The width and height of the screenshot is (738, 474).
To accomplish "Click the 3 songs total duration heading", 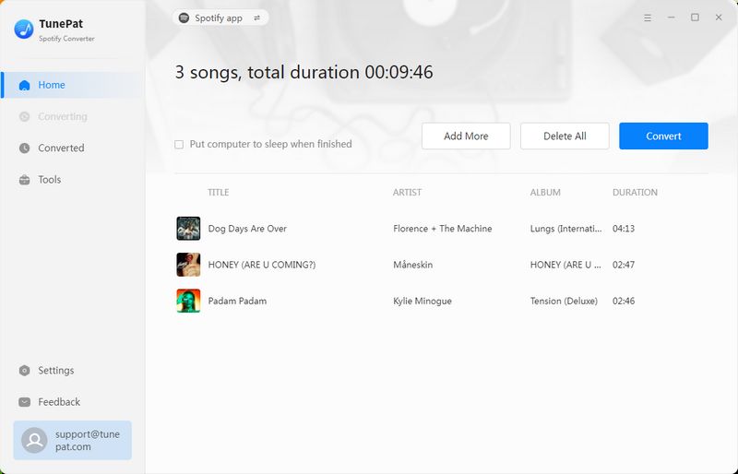I will click(x=304, y=73).
